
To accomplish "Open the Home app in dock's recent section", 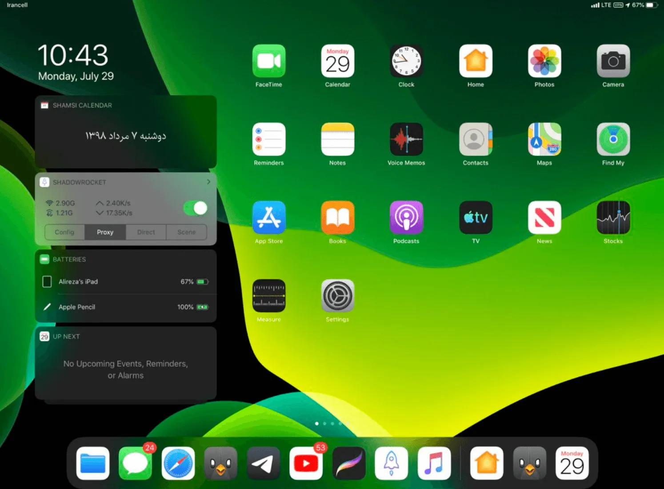I will 487,463.
